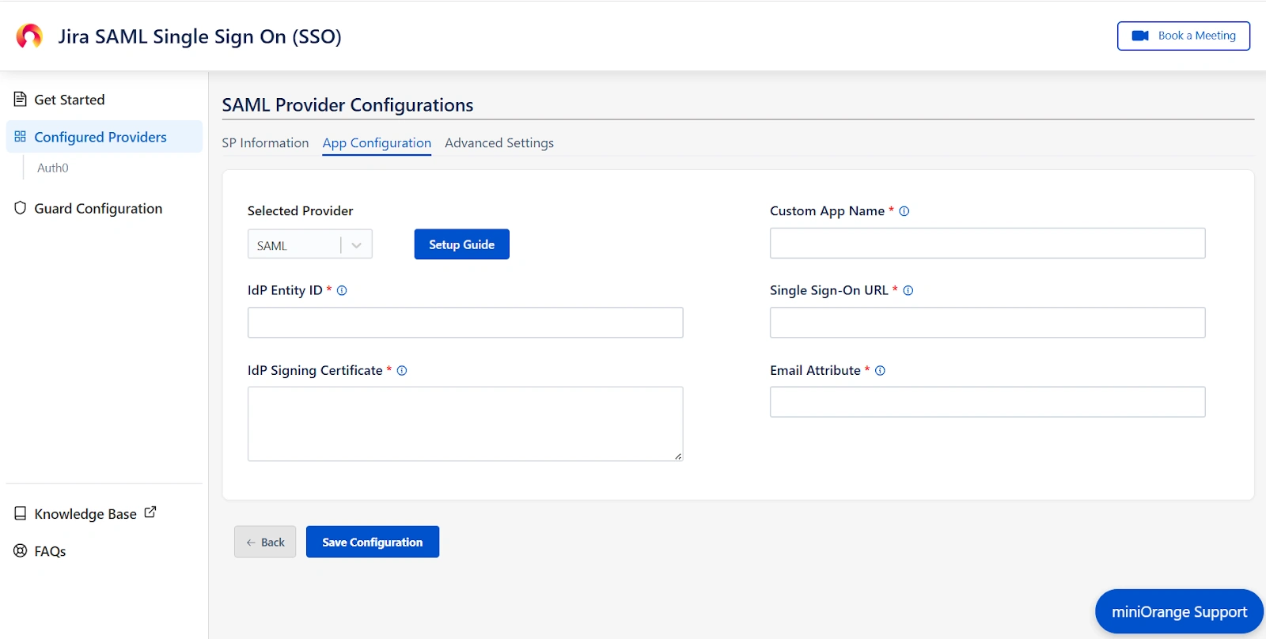Click the certificate text area resize handle
The height and width of the screenshot is (639, 1266).
678,456
